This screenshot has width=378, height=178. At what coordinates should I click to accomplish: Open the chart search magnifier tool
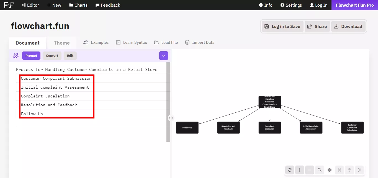tap(319, 170)
